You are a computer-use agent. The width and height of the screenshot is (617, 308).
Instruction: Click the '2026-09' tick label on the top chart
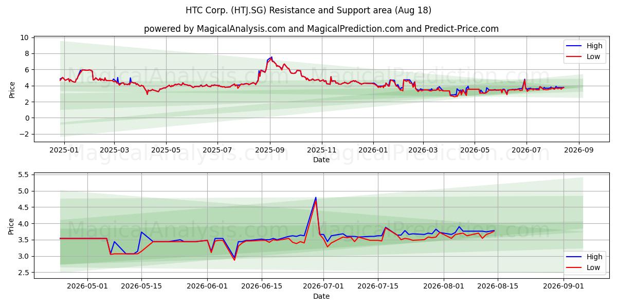point(579,150)
